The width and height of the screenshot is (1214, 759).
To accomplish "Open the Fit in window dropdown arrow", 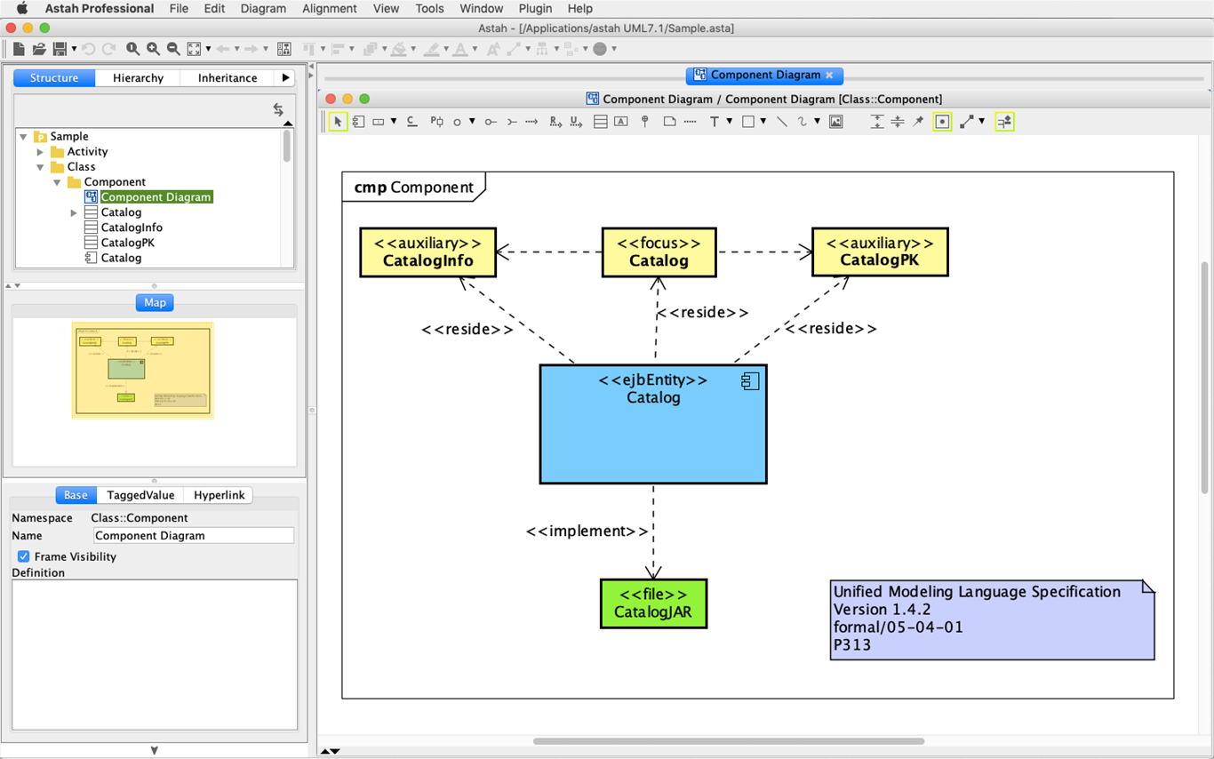I will (x=208, y=49).
